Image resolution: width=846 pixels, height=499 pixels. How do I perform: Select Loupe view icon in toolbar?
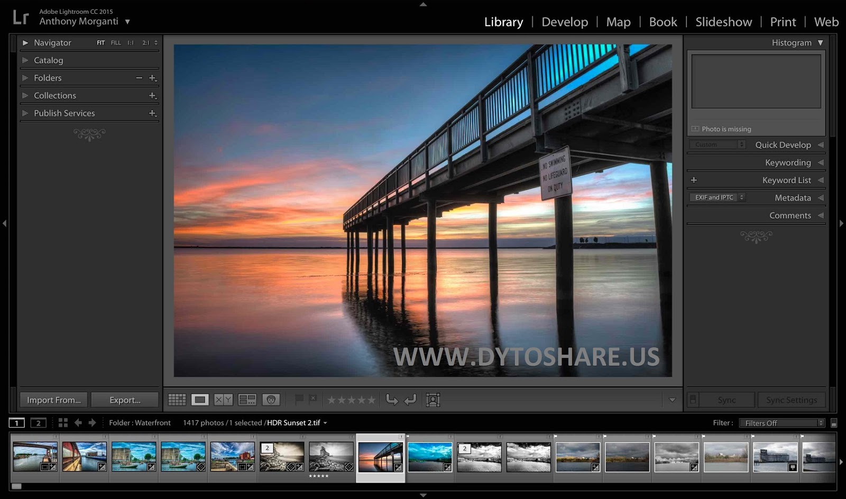click(x=200, y=400)
